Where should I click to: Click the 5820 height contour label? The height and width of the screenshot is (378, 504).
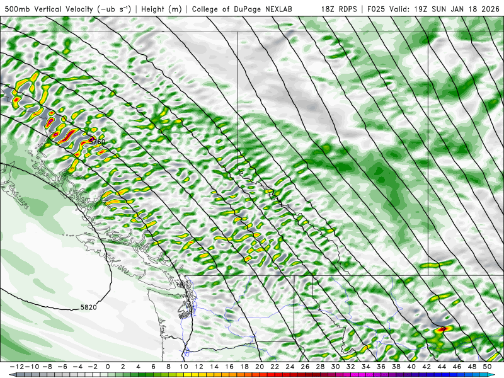pyautogui.click(x=88, y=307)
